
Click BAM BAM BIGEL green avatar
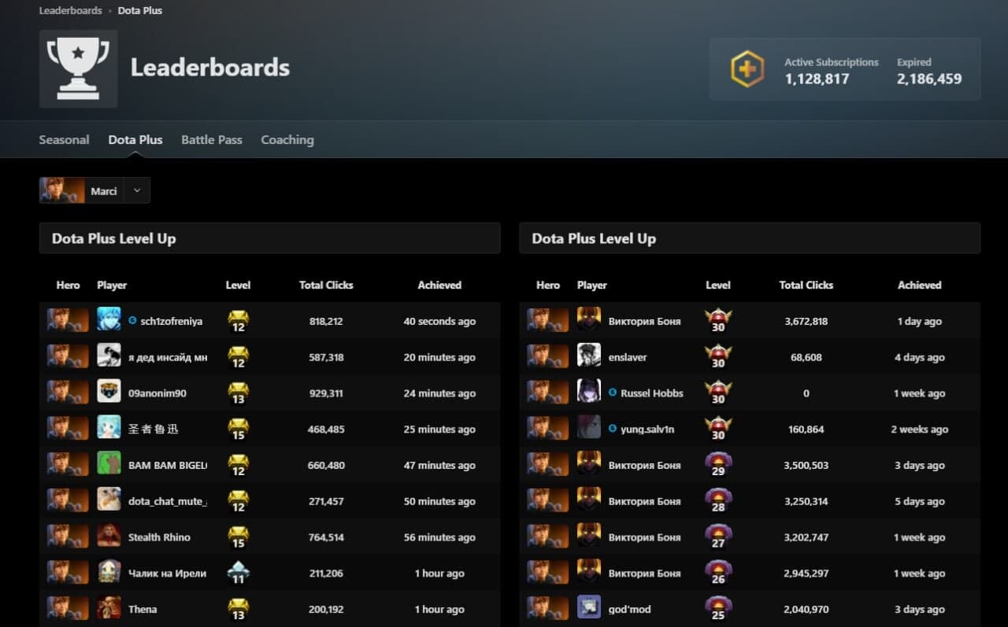pos(109,464)
